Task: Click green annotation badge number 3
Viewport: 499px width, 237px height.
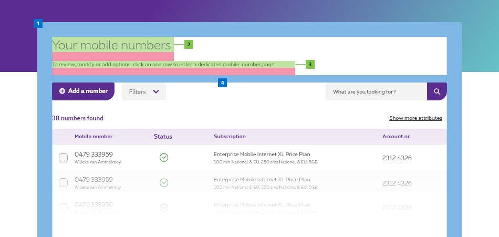Action: (310, 64)
